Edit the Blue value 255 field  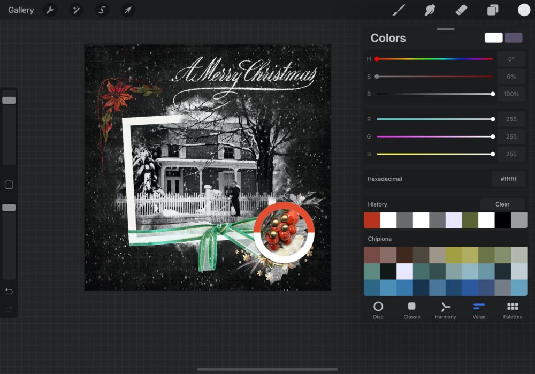[511, 154]
